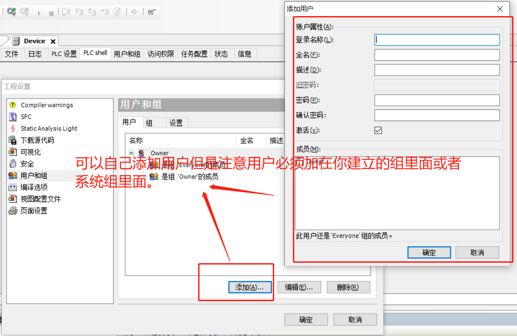This screenshot has height=336, width=517.
Task: Open the 访问权限 tab
Action: coord(161,54)
